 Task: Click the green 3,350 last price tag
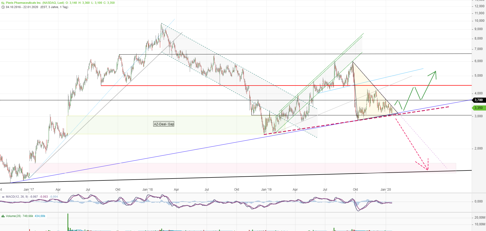point(478,108)
